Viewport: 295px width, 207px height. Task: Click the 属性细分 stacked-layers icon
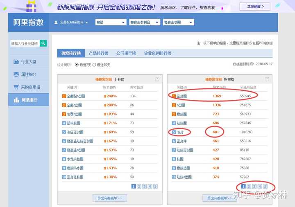pyautogui.click(x=16, y=74)
